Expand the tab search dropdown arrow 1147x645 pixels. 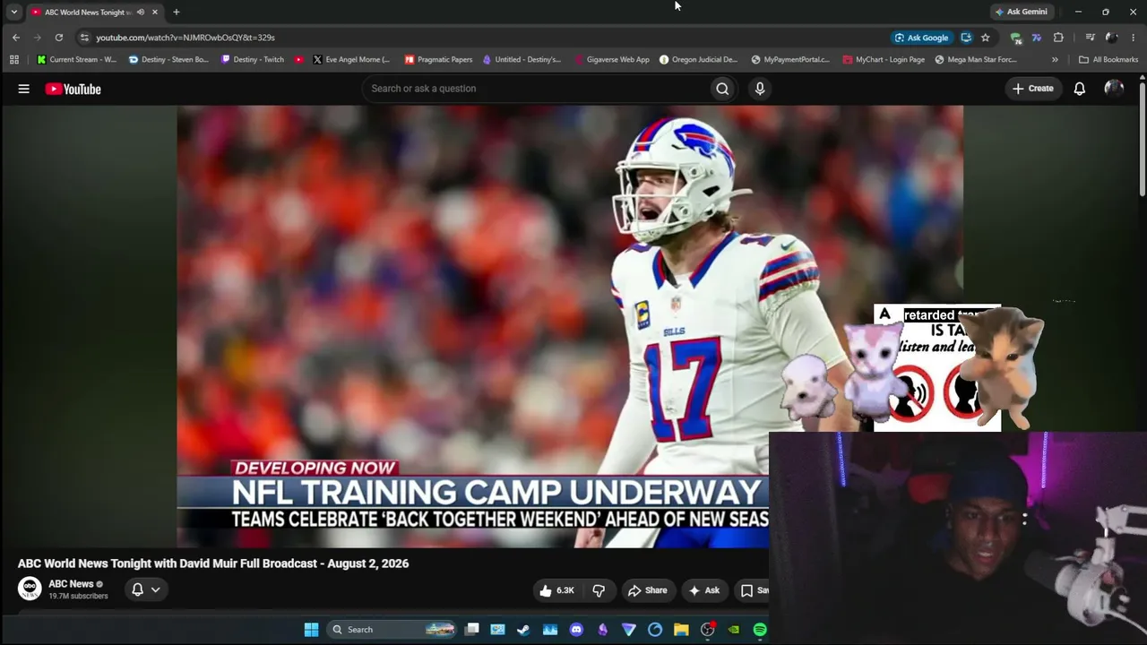pyautogui.click(x=13, y=12)
